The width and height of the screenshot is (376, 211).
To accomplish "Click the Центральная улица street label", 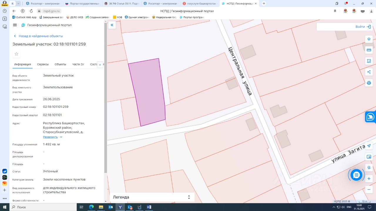I will click(x=240, y=71).
